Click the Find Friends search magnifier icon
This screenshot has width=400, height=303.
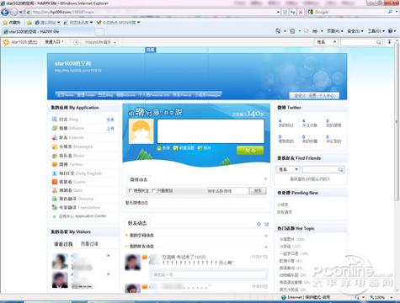point(340,169)
